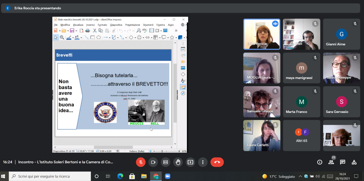The height and width of the screenshot is (181, 364).
Task: Unmute the microphone in the call bar
Action: tap(141, 162)
